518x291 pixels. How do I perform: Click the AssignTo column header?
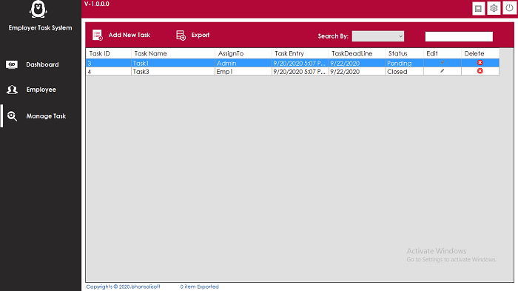[x=243, y=53]
